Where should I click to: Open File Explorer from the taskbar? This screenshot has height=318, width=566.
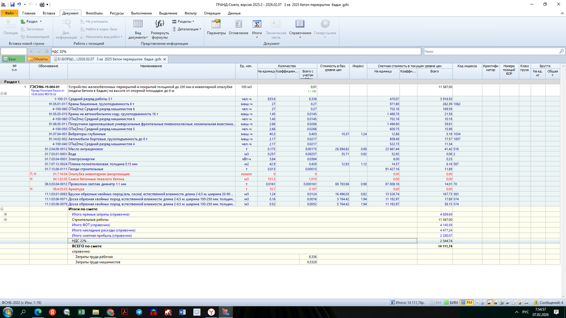[x=96, y=312]
